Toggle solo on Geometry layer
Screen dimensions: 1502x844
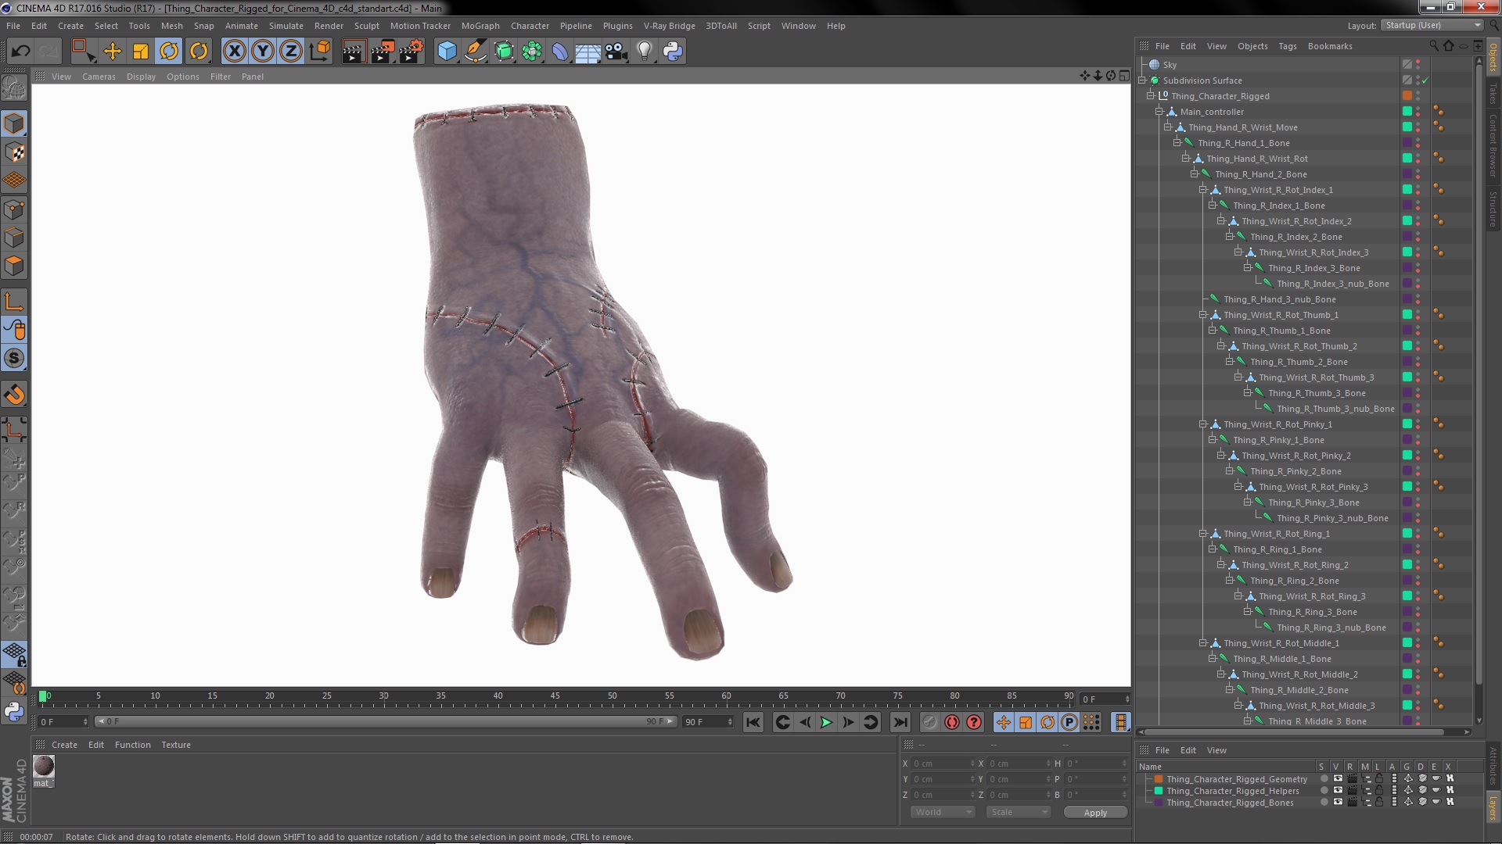pyautogui.click(x=1324, y=778)
